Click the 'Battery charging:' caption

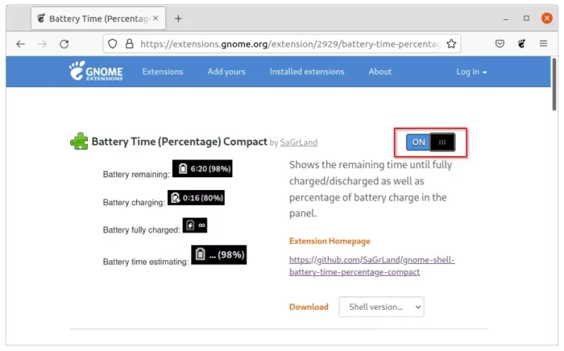click(x=134, y=202)
